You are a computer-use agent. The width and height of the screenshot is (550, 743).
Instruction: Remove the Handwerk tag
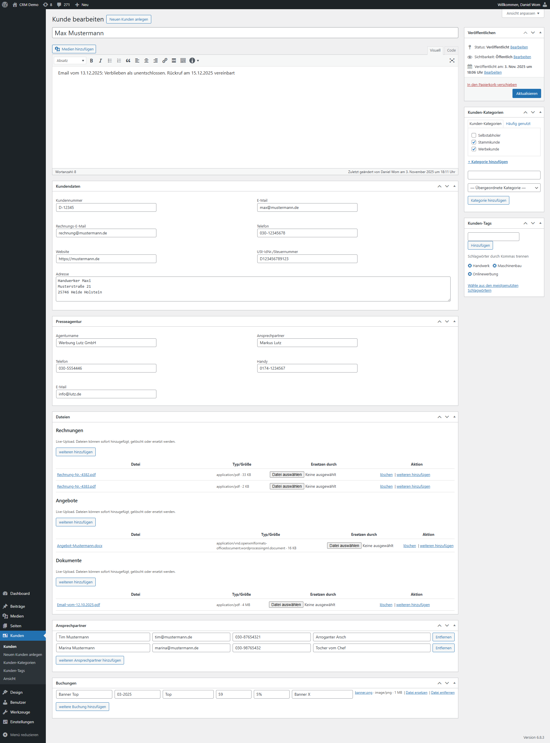click(x=470, y=265)
